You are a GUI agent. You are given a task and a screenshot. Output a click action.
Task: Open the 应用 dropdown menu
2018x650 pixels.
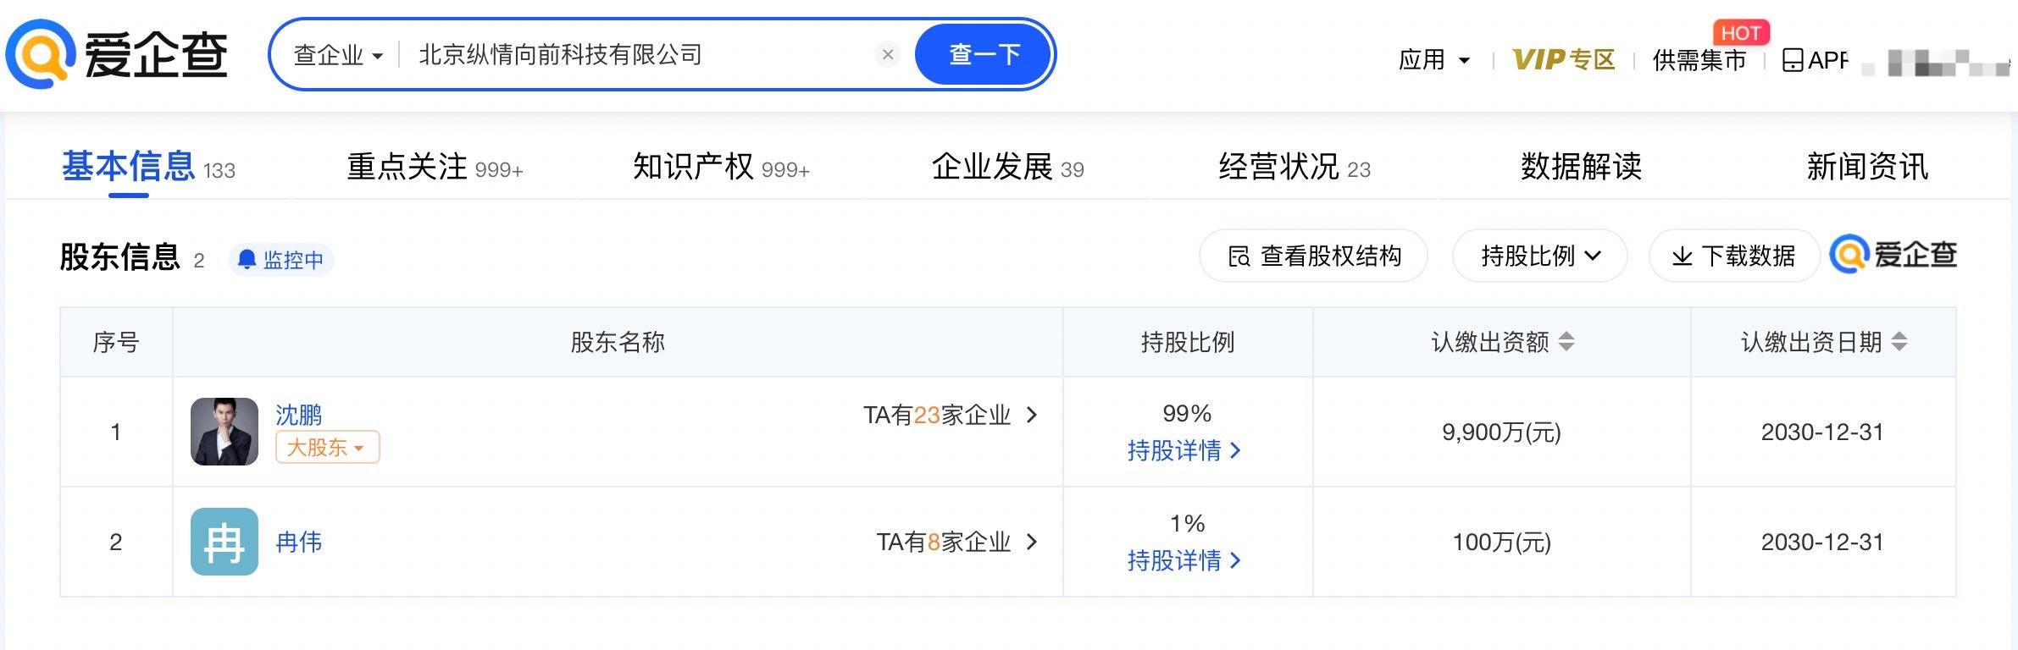[1433, 60]
